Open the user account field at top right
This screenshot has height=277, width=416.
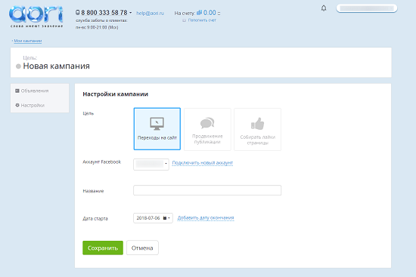[367, 8]
